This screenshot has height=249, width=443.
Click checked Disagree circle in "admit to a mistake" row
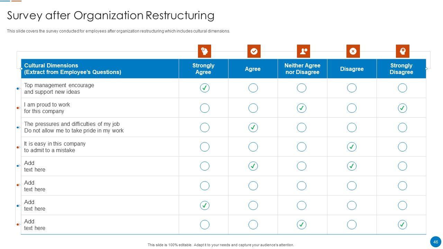click(x=352, y=147)
